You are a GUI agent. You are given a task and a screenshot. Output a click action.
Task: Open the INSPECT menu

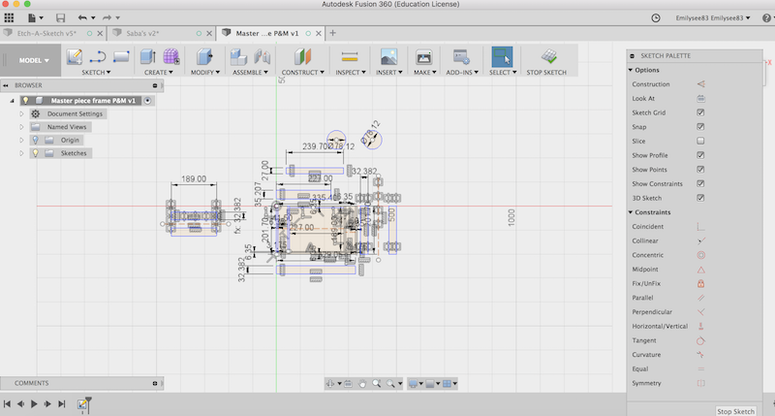click(x=351, y=72)
